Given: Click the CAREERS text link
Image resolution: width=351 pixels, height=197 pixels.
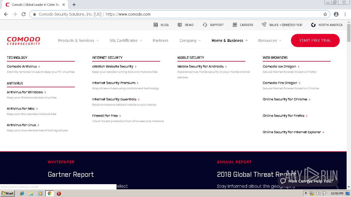Looking at the screenshot, I should pyautogui.click(x=247, y=25).
